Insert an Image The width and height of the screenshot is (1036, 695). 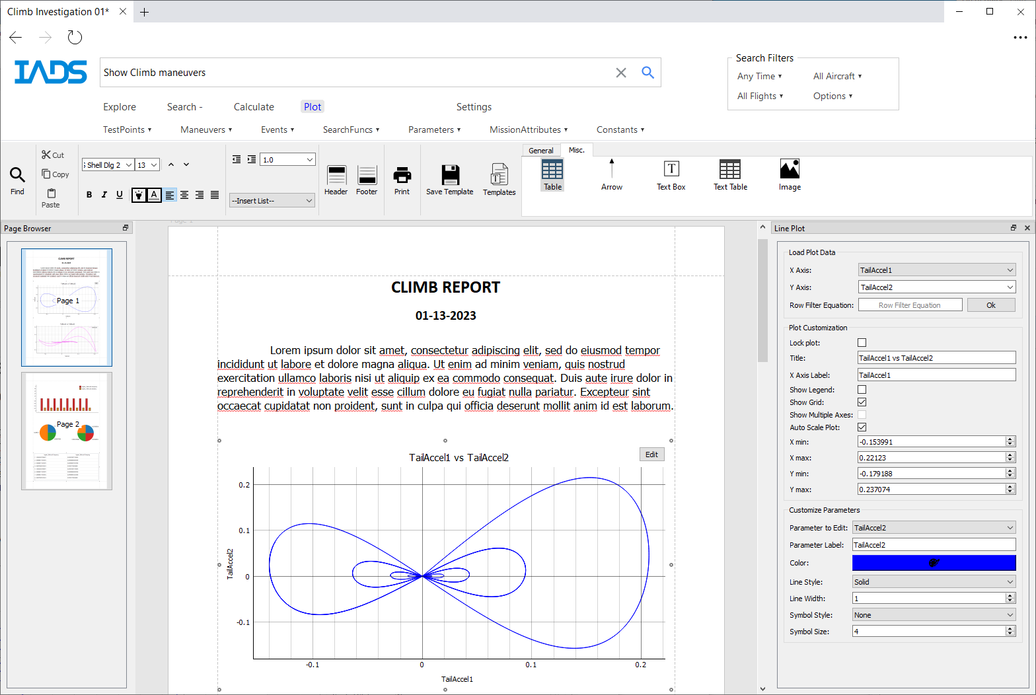point(790,175)
